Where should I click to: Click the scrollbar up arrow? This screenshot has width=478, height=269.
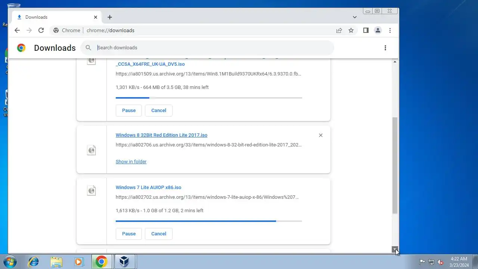click(395, 61)
